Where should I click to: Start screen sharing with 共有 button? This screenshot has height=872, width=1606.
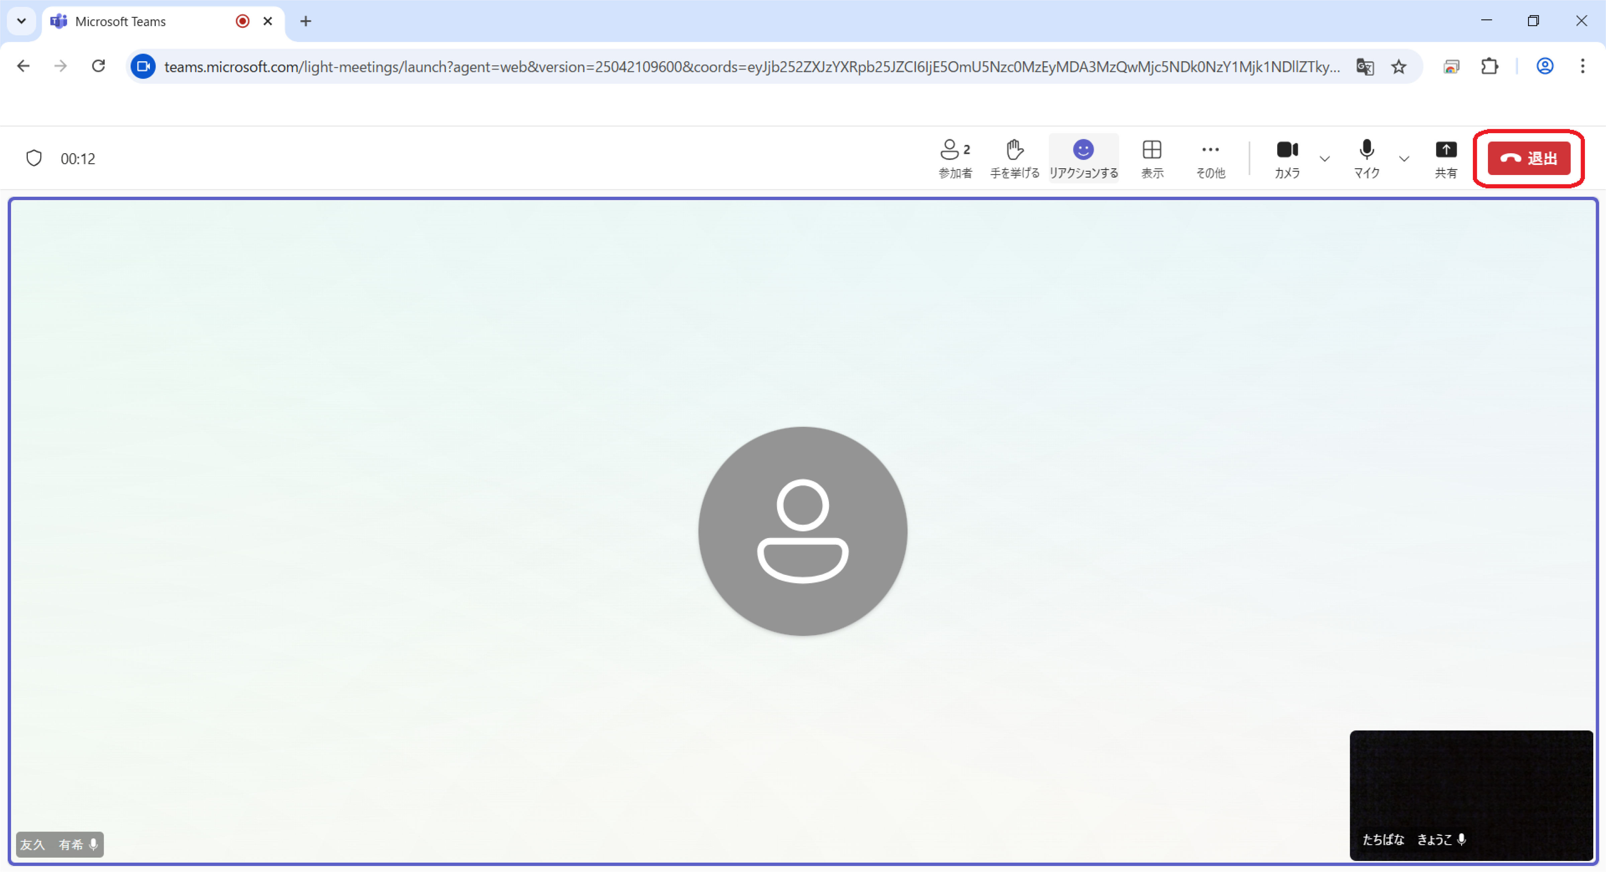1446,158
